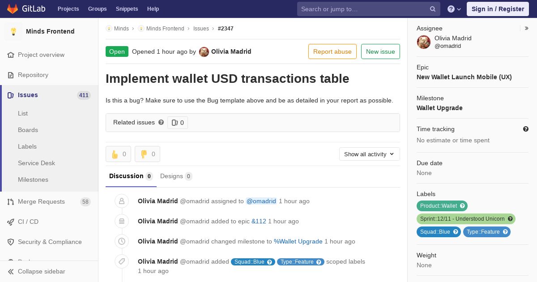
Task: Open Security & Compliance in sidebar
Action: (49, 242)
